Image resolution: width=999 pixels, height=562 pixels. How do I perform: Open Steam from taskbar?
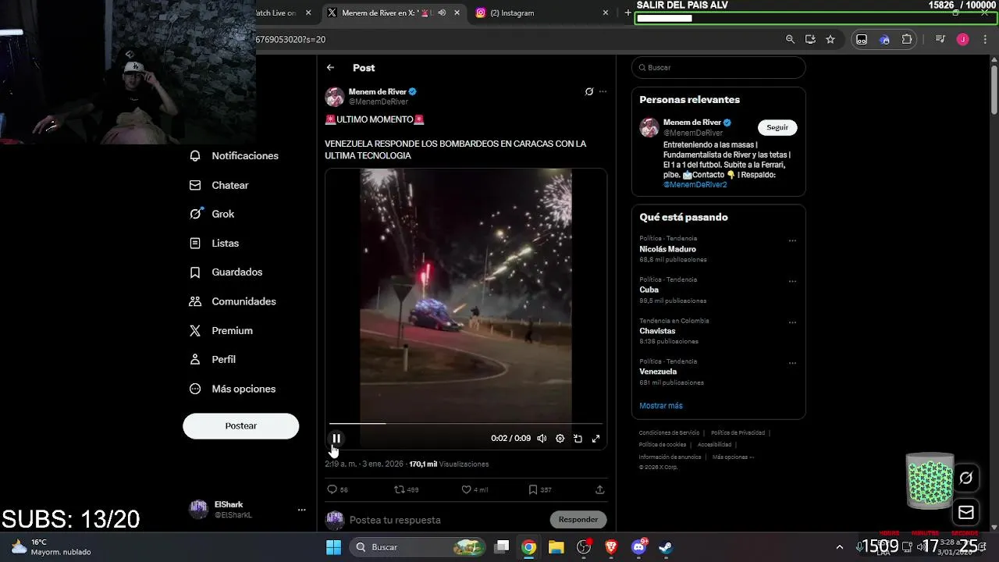point(666,547)
